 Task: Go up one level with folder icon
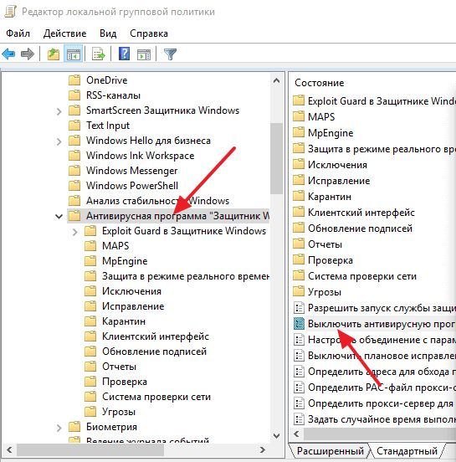[54, 54]
